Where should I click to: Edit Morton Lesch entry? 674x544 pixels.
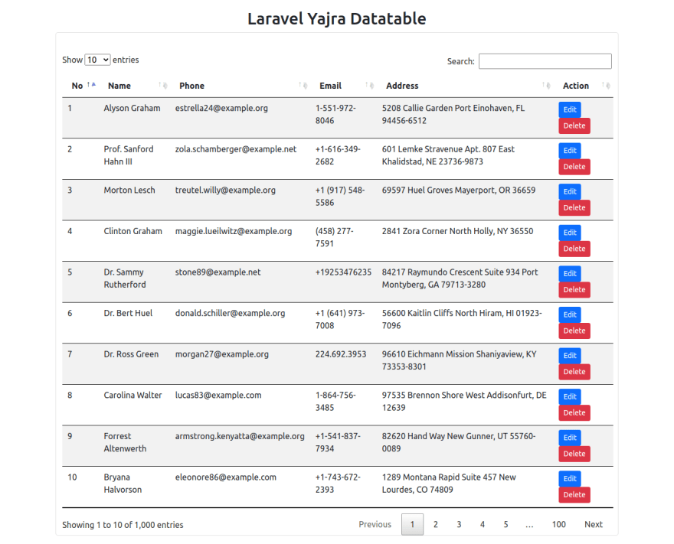tap(570, 191)
